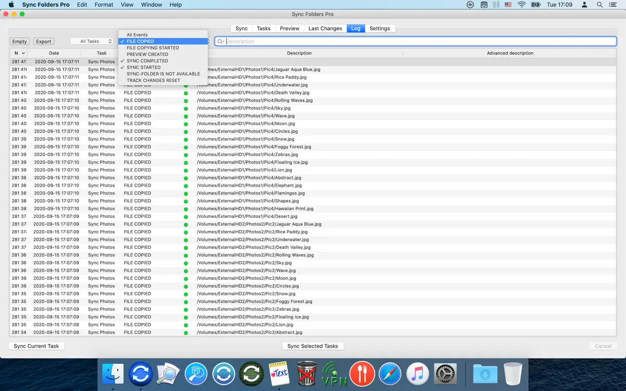This screenshot has height=391, width=626.
Task: Launch the VPN app in the dock
Action: (335, 374)
